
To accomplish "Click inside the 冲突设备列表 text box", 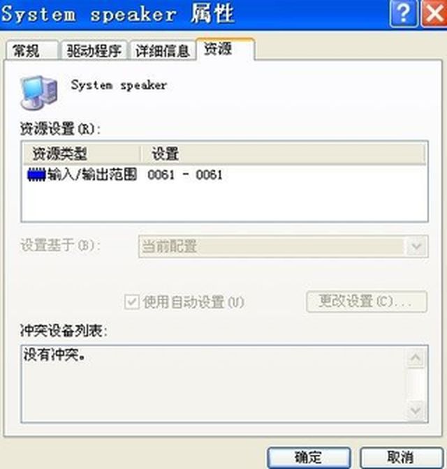I will [x=214, y=384].
